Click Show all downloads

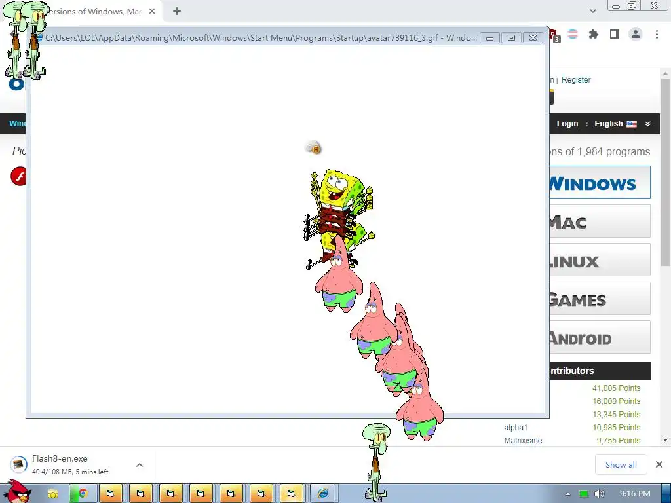tap(621, 464)
